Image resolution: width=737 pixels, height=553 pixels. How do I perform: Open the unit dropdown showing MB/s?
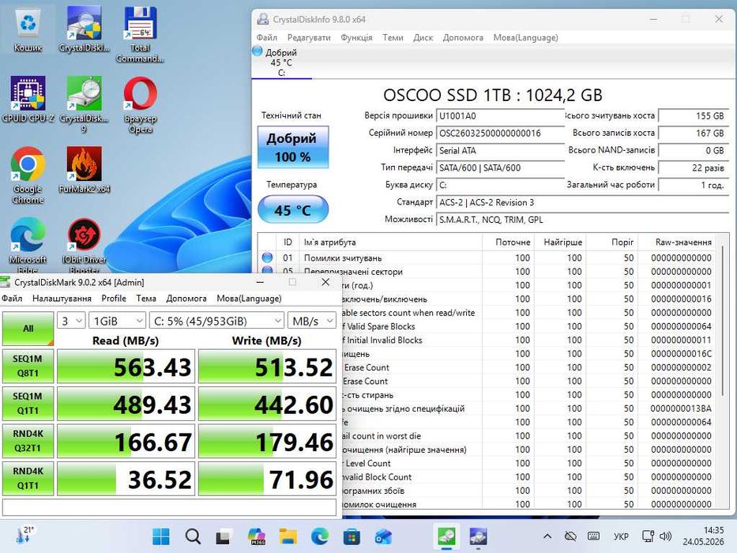point(312,321)
